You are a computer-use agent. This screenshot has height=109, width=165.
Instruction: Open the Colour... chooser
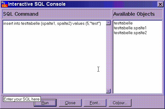(120, 103)
